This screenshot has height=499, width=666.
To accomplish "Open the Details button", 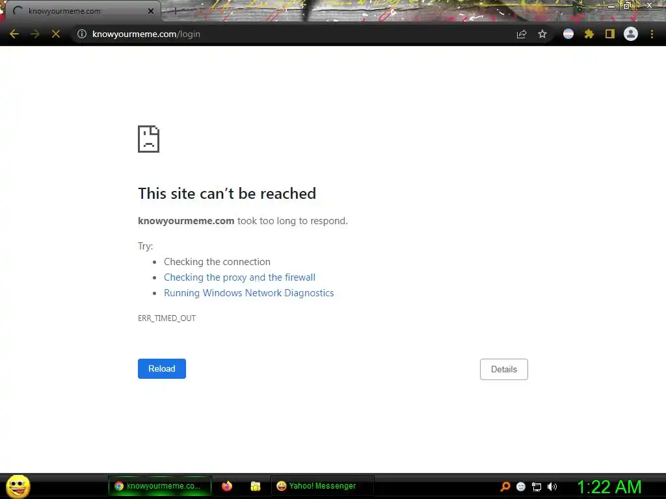I will coord(504,369).
